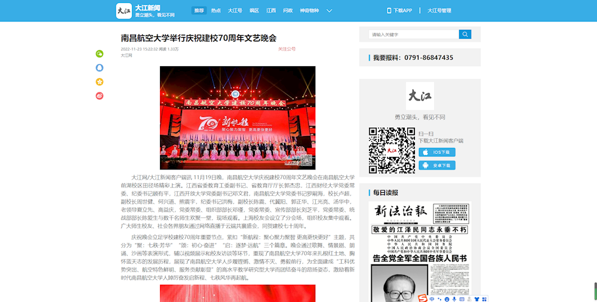Click the keyword search input field

pyautogui.click(x=413, y=35)
